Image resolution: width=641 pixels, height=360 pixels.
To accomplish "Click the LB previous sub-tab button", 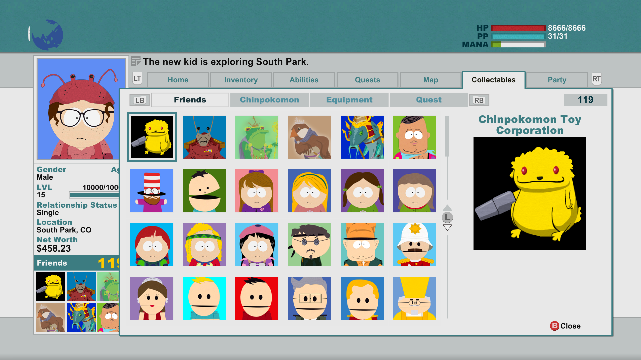I will (140, 100).
